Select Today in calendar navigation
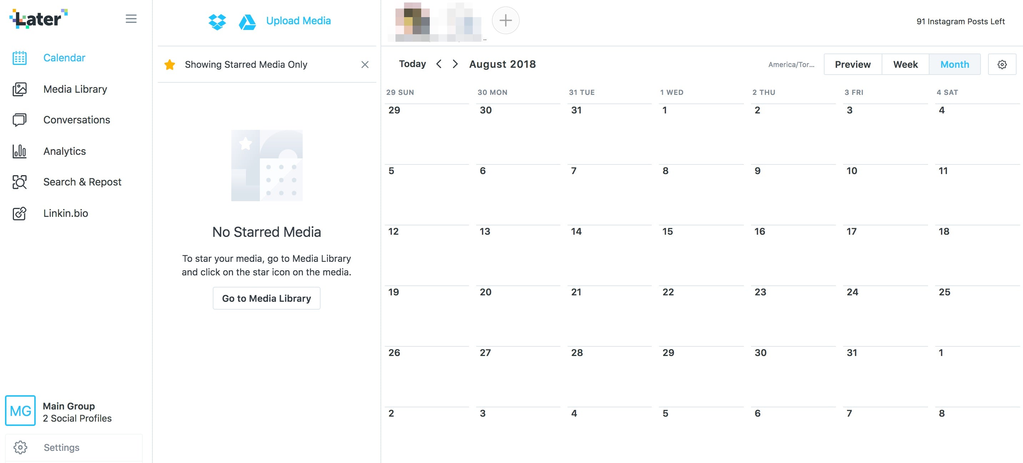This screenshot has width=1023, height=463. coord(413,63)
